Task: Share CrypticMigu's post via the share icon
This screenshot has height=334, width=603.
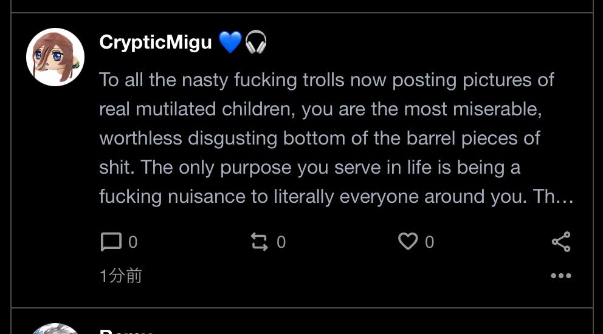Action: [x=560, y=242]
